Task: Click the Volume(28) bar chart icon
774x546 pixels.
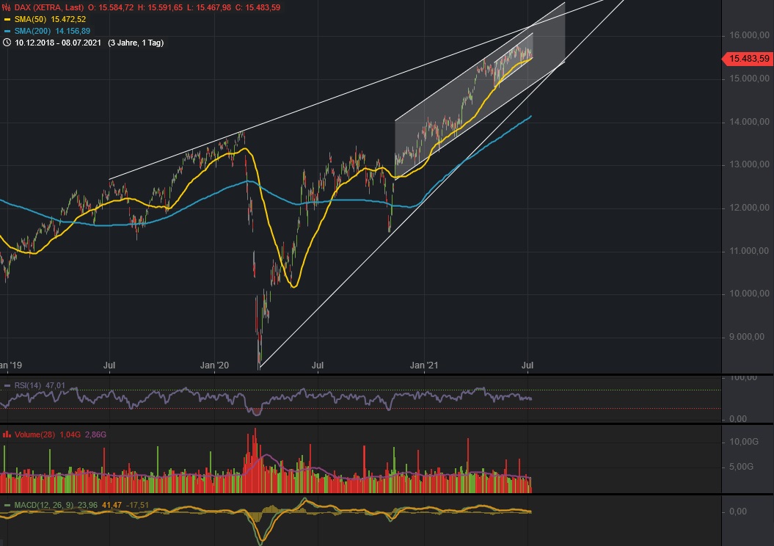Action: (x=6, y=434)
